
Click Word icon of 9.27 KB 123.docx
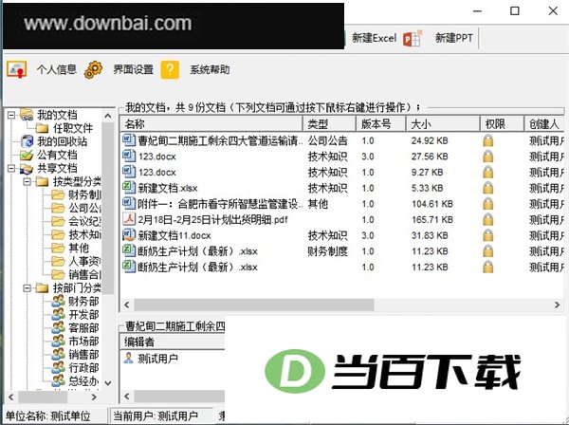pyautogui.click(x=129, y=172)
